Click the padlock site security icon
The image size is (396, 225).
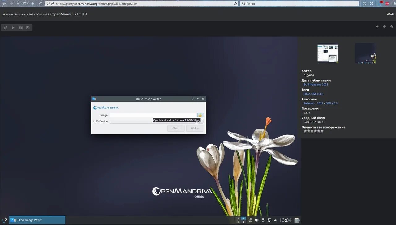[x=53, y=4]
